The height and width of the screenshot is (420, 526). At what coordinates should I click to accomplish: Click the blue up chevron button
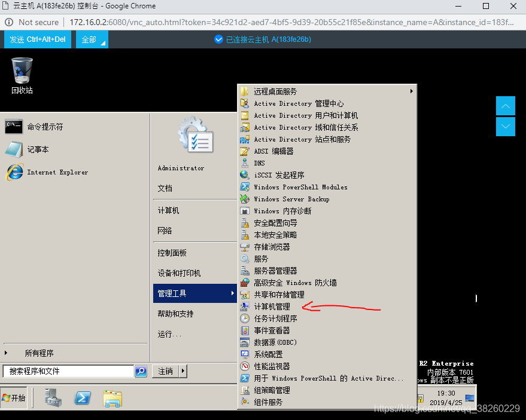(506, 106)
